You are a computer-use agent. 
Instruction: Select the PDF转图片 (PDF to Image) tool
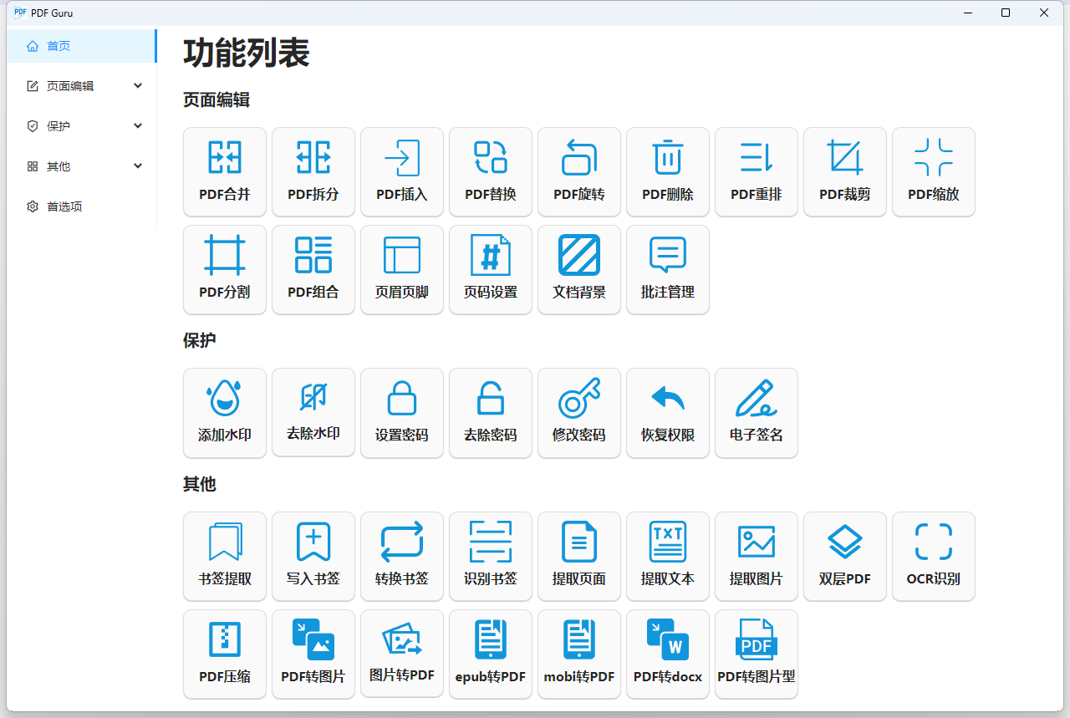click(313, 654)
